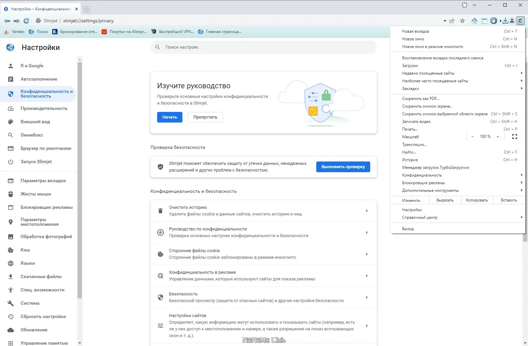The height and width of the screenshot is (346, 528).
Task: Open the new tab plus icon
Action: (x=87, y=9)
